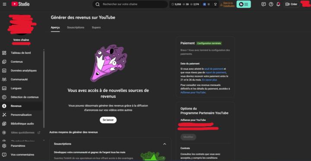The height and width of the screenshot is (161, 311).
Task: Click the 'Votre chaîne' label
Action: [21, 40]
